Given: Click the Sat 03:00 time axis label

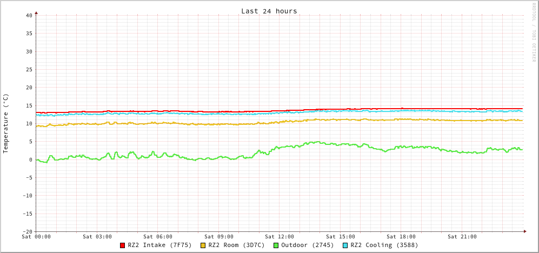Looking at the screenshot, I should tap(97, 237).
